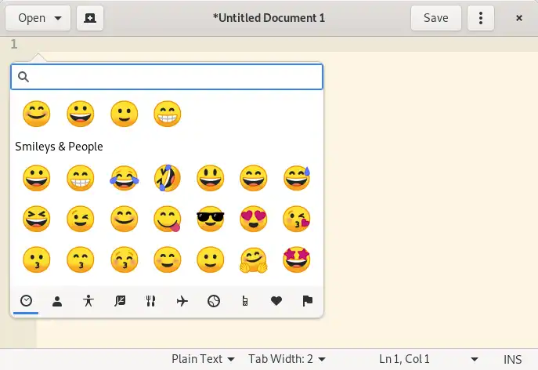Choose kissing face with smiling eyes emoji
The height and width of the screenshot is (370, 538).
[81, 259]
